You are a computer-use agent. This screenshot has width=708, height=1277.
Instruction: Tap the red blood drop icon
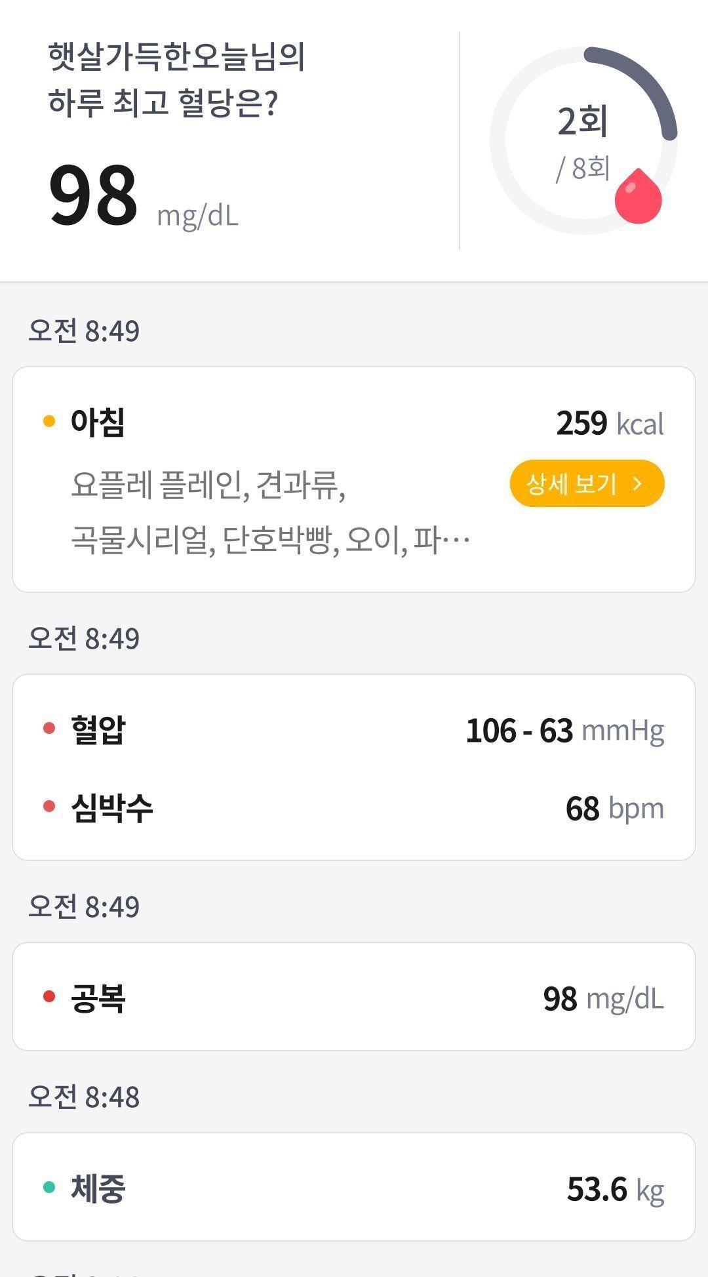pos(638,195)
